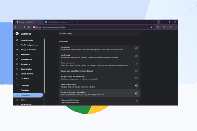Close the Settings - Accessibility tab

(x=41, y=22)
